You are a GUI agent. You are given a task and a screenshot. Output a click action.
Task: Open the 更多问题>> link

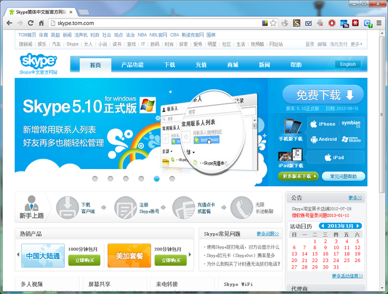click(x=268, y=233)
